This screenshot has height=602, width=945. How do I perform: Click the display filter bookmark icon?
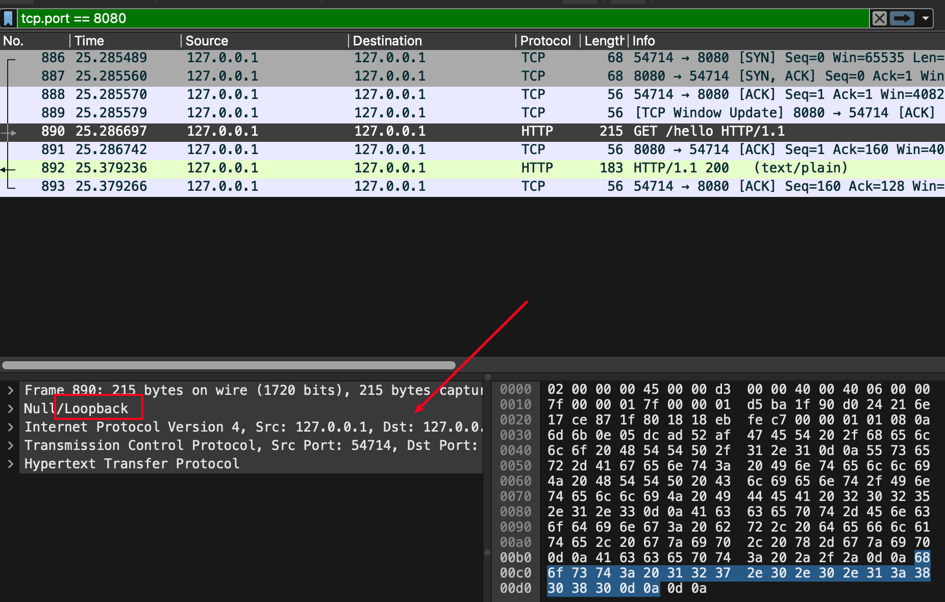(x=8, y=19)
